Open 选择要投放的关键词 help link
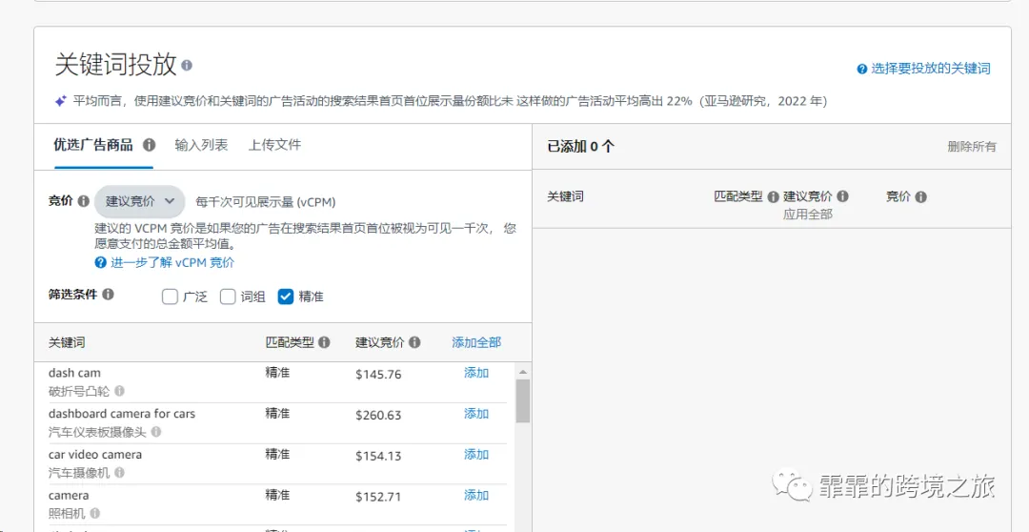This screenshot has width=1029, height=532. (x=931, y=69)
